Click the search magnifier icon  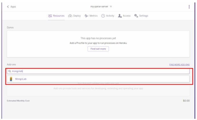tap(10, 71)
